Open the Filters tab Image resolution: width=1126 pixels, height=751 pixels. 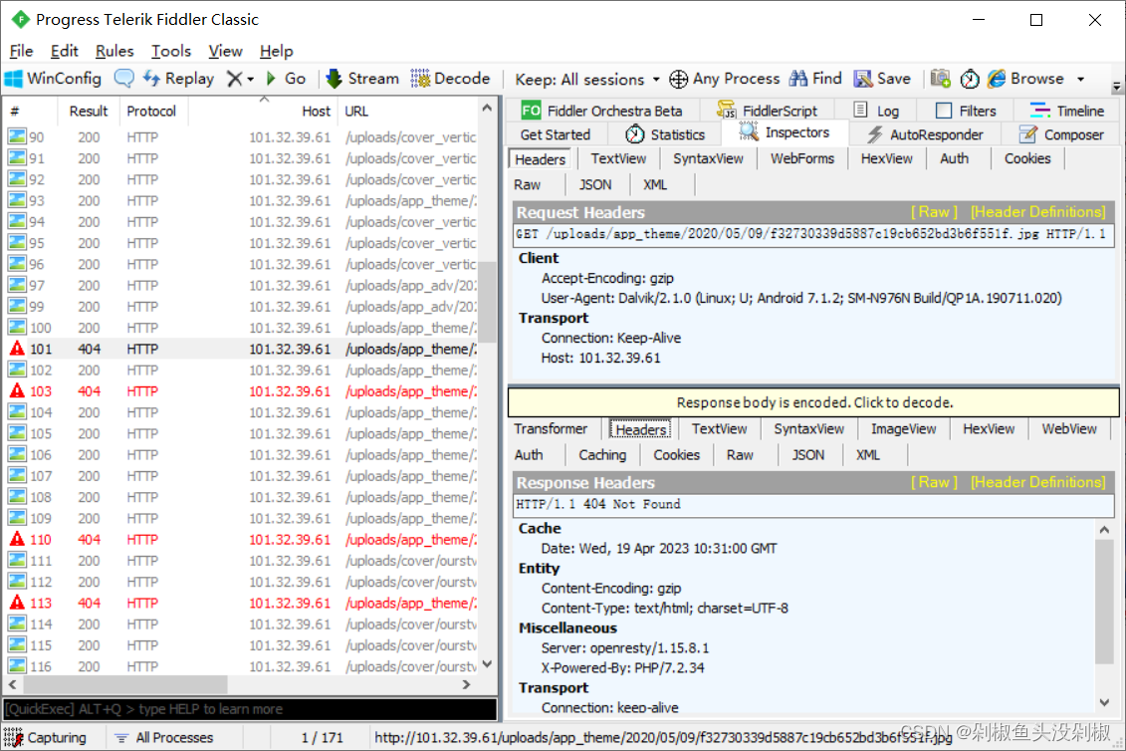click(x=967, y=111)
